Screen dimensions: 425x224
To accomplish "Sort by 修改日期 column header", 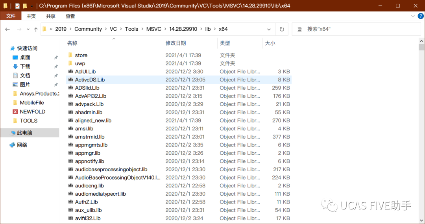I will pos(176,43).
